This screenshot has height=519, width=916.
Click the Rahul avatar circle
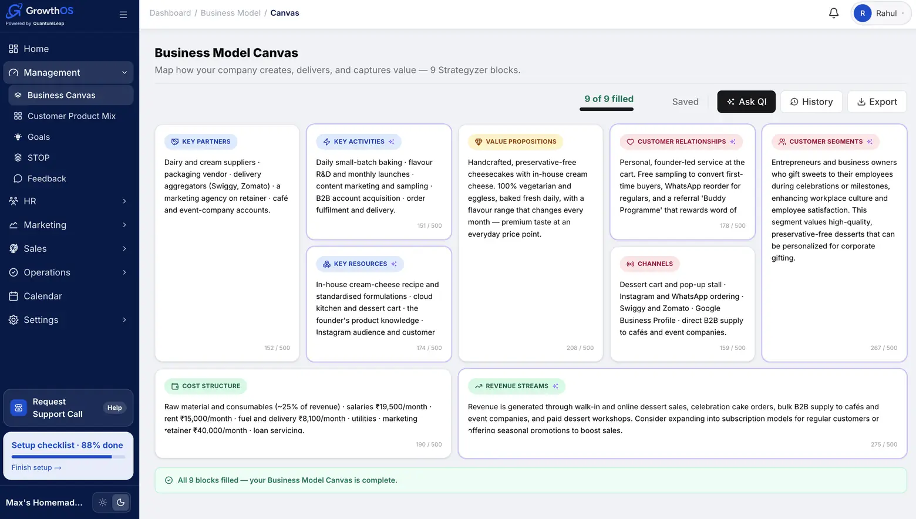pyautogui.click(x=863, y=13)
